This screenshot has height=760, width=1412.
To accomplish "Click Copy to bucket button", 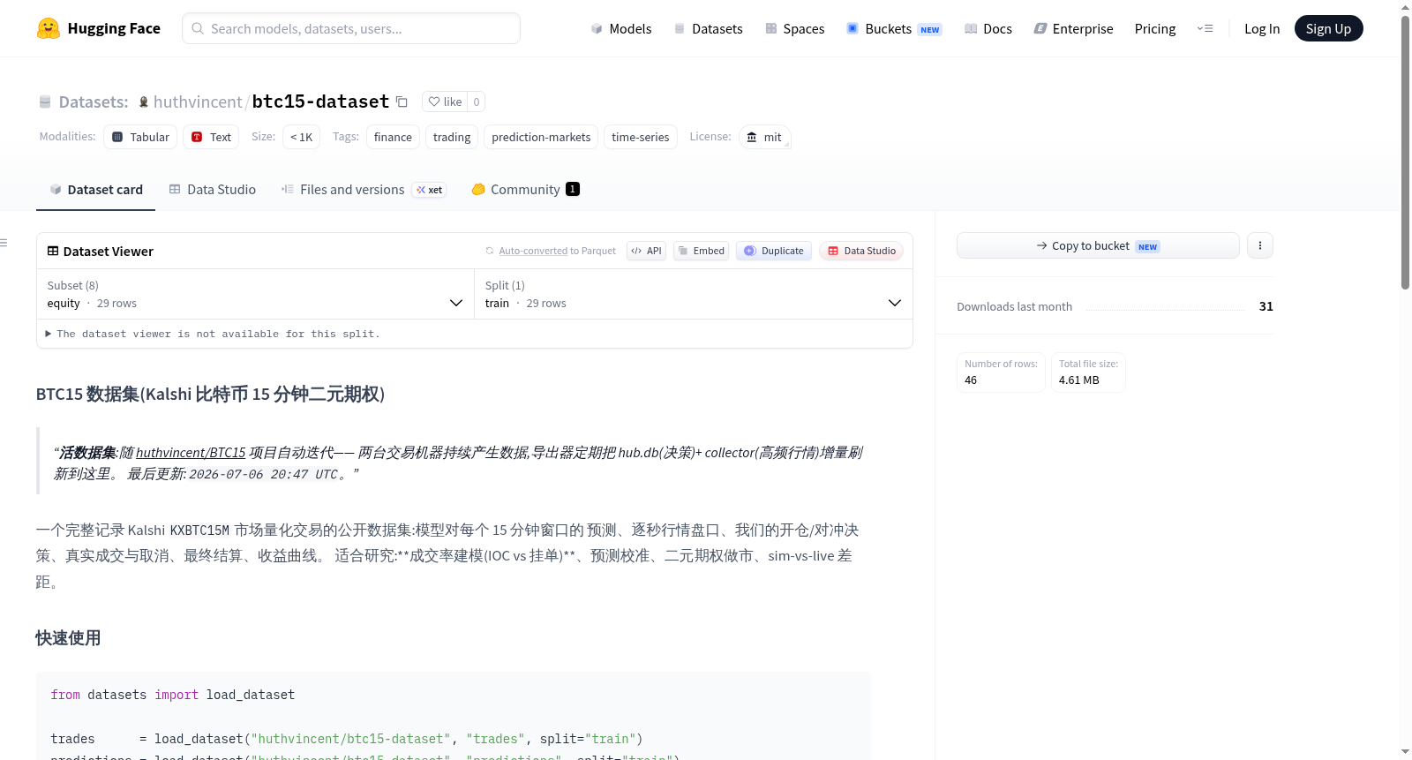I will [x=1098, y=245].
